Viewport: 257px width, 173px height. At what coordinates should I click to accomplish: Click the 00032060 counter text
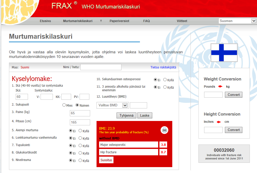[x=224, y=150]
